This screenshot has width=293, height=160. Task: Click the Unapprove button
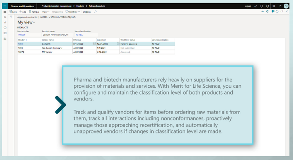(x=57, y=12)
